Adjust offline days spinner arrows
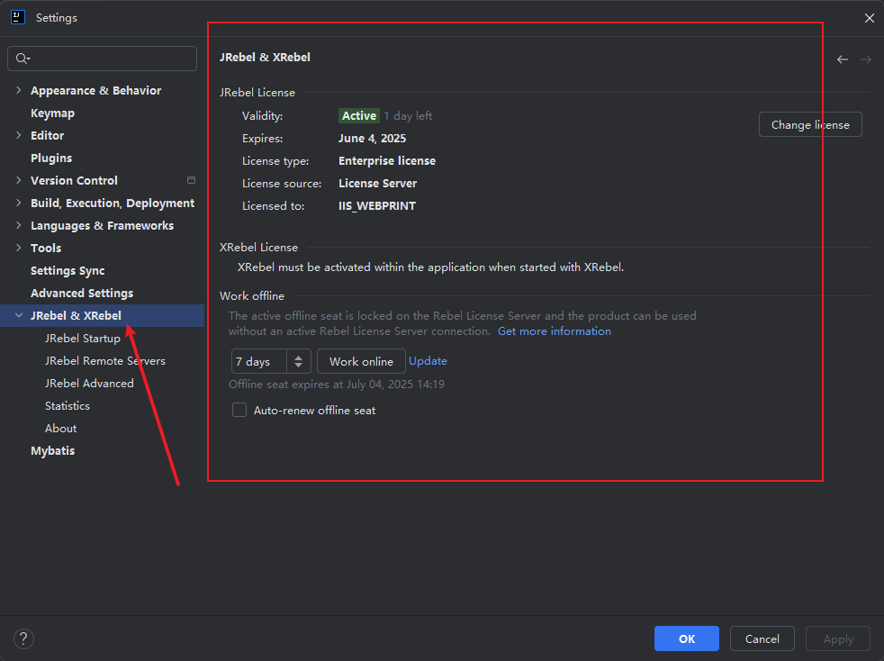 [x=298, y=361]
